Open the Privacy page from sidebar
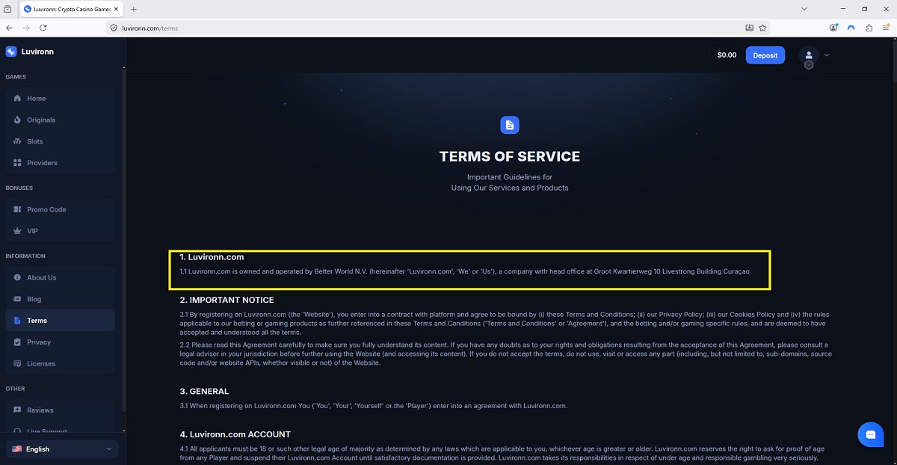Image resolution: width=897 pixels, height=465 pixels. (60, 342)
